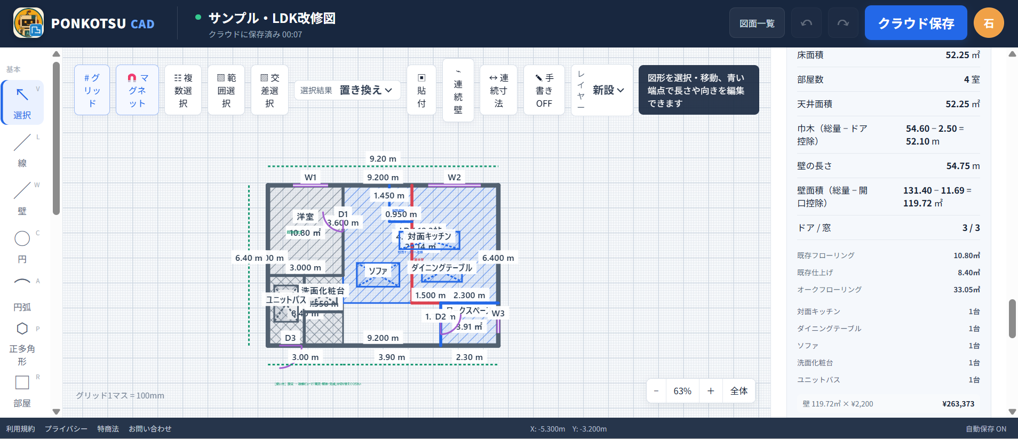Click the 洋室 room label
Screen dimensions: 1018x439
pyautogui.click(x=305, y=217)
